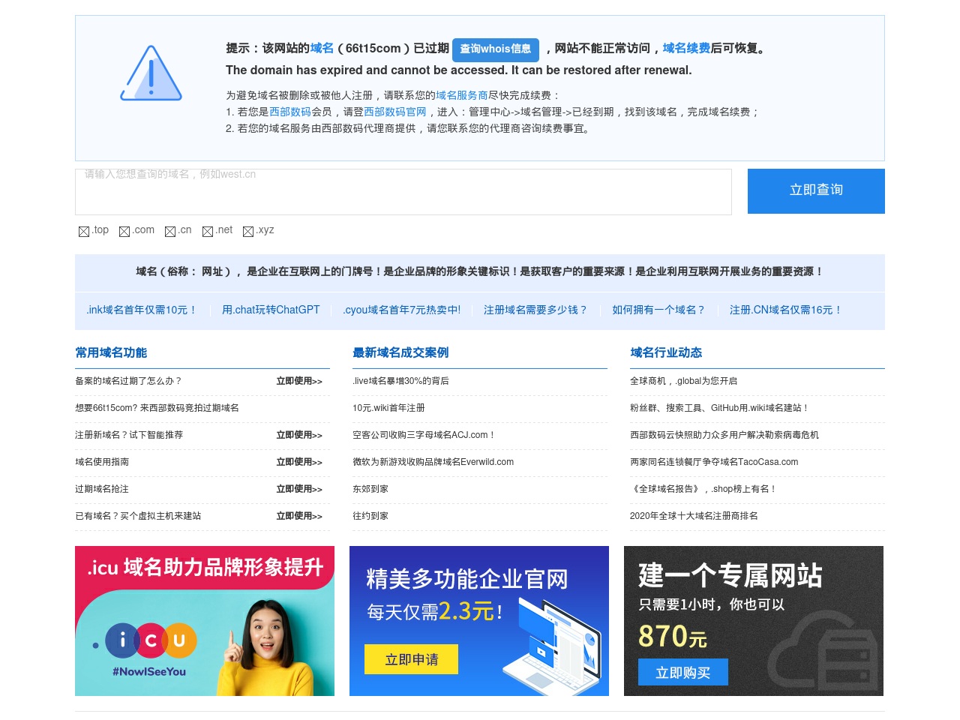The image size is (960, 720).
Task: Open 2020年全球十大域名注册商排名 article
Action: 694,516
